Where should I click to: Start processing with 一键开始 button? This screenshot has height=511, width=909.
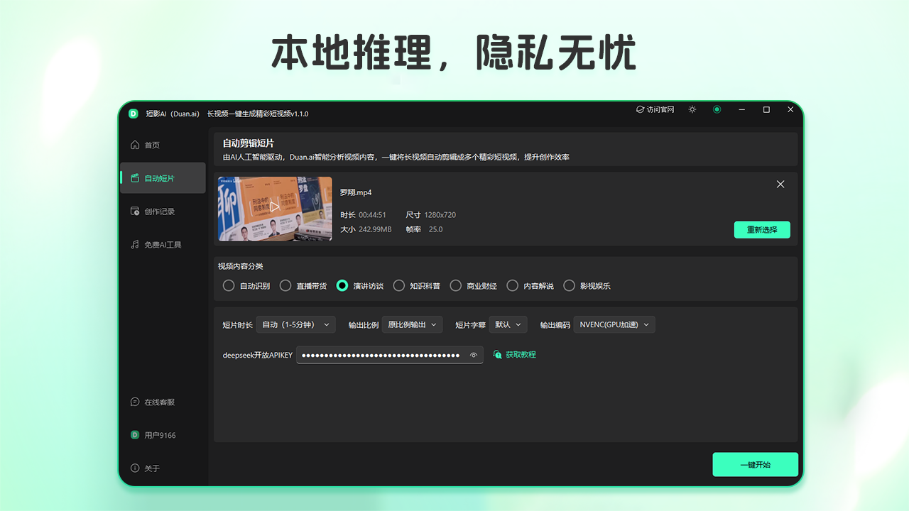click(x=755, y=464)
